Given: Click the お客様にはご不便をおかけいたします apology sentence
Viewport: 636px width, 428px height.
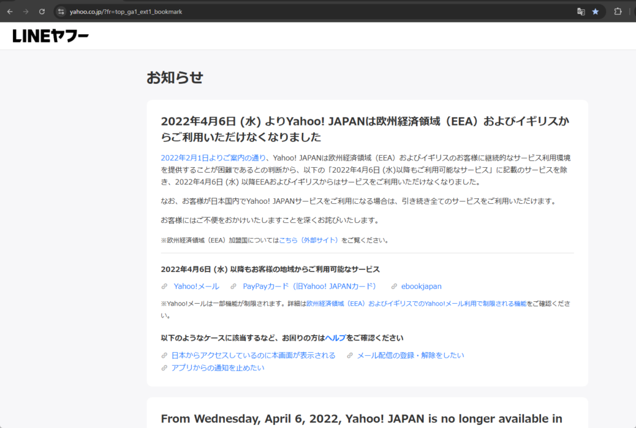Looking at the screenshot, I should pos(271,221).
